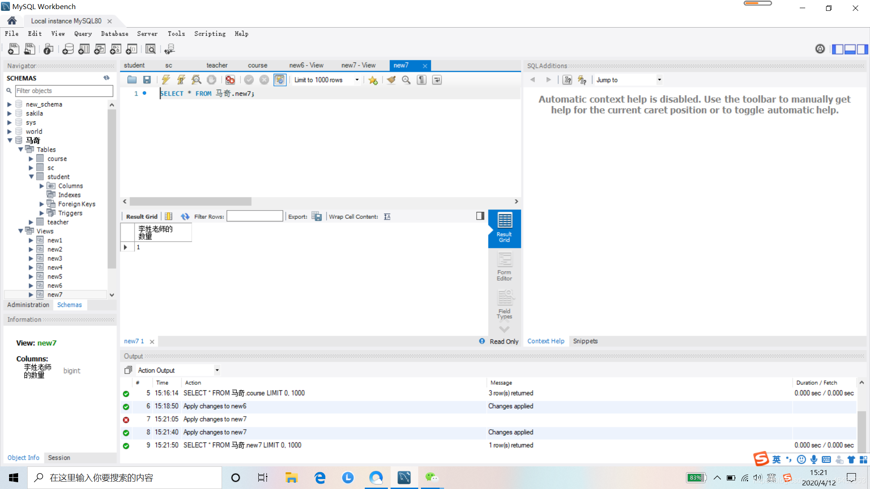Toggle wrap cell content in results
Viewport: 870px width, 489px height.
coord(387,216)
